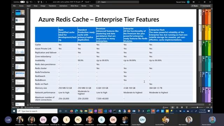Click the Undo icon

[30, 2]
